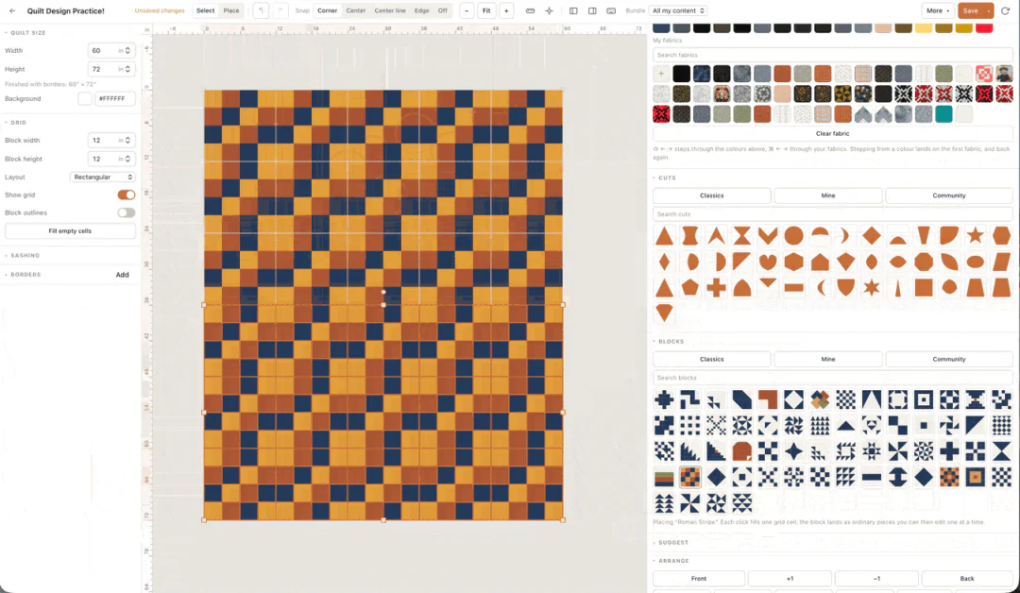The height and width of the screenshot is (593, 1020).
Task: Open the More dropdown menu
Action: pyautogui.click(x=938, y=10)
